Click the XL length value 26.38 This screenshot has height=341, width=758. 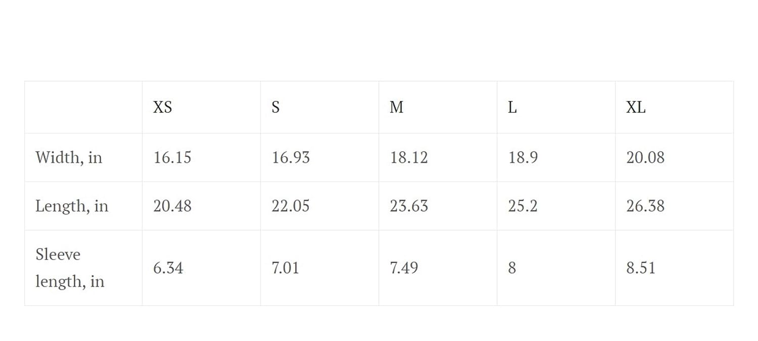645,206
